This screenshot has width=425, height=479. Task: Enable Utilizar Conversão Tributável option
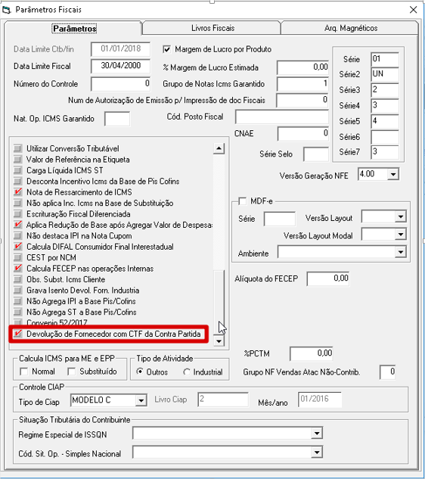click(17, 148)
